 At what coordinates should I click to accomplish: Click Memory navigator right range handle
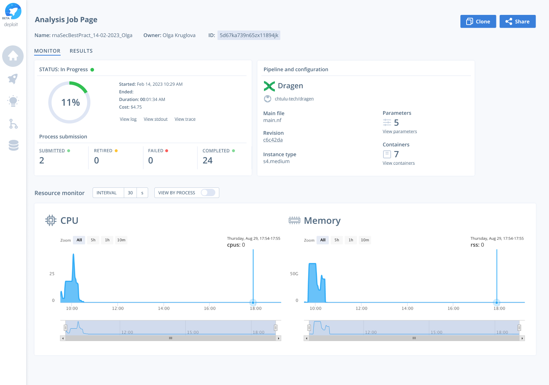pyautogui.click(x=519, y=328)
